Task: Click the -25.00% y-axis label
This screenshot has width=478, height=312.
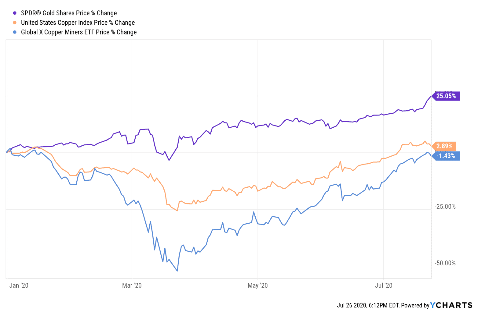Action: click(445, 207)
